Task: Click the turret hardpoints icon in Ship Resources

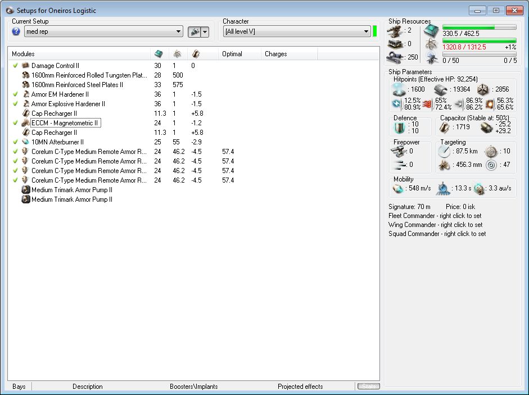Action: (395, 31)
